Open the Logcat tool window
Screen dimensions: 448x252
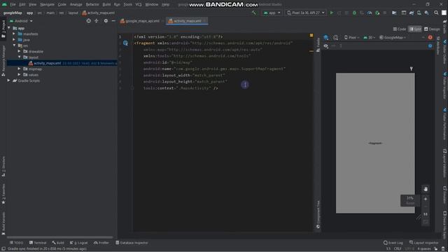(x=78, y=243)
